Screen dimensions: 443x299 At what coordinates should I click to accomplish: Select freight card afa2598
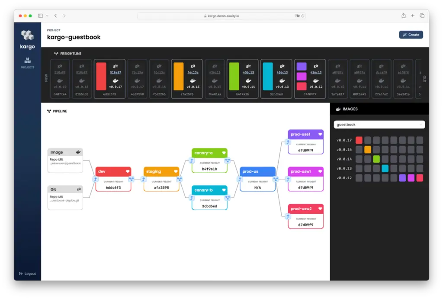pyautogui.click(x=187, y=79)
